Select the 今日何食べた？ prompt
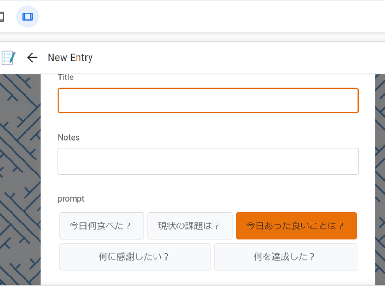This screenshot has width=385, height=289. pyautogui.click(x=101, y=226)
